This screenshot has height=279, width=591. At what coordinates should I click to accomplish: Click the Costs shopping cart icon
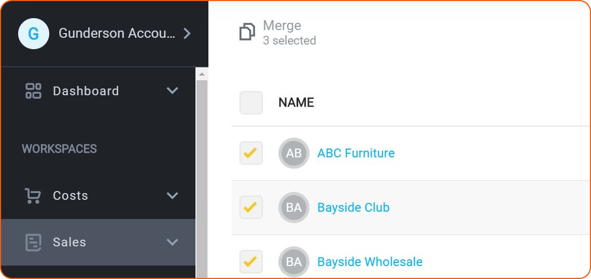33,196
